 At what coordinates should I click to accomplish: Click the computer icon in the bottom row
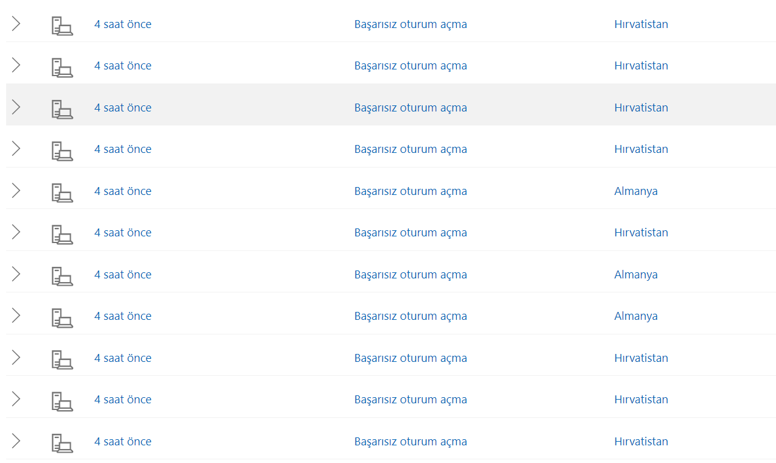click(x=62, y=443)
